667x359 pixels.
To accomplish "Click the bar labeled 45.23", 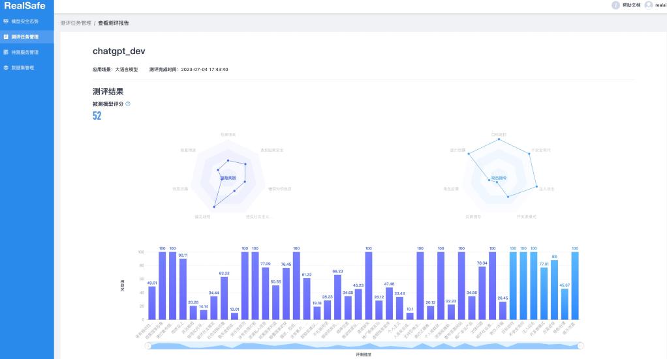I will click(358, 304).
